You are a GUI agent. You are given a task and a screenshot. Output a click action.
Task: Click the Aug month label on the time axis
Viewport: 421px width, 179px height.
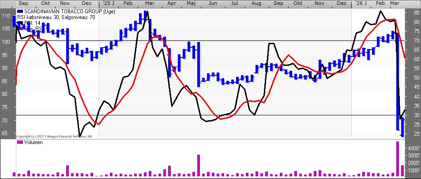[x=256, y=3]
